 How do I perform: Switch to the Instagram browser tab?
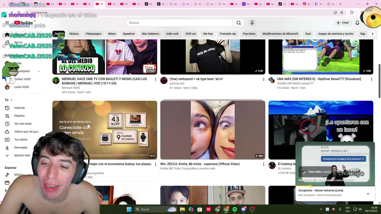[307, 4]
